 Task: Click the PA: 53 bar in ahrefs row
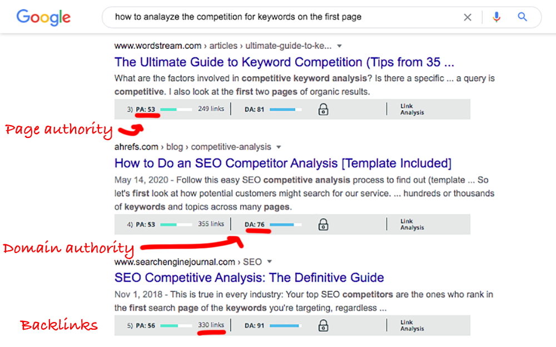tap(176, 225)
